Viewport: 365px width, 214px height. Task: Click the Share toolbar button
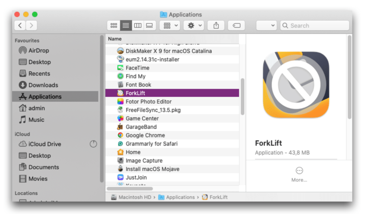coord(216,26)
